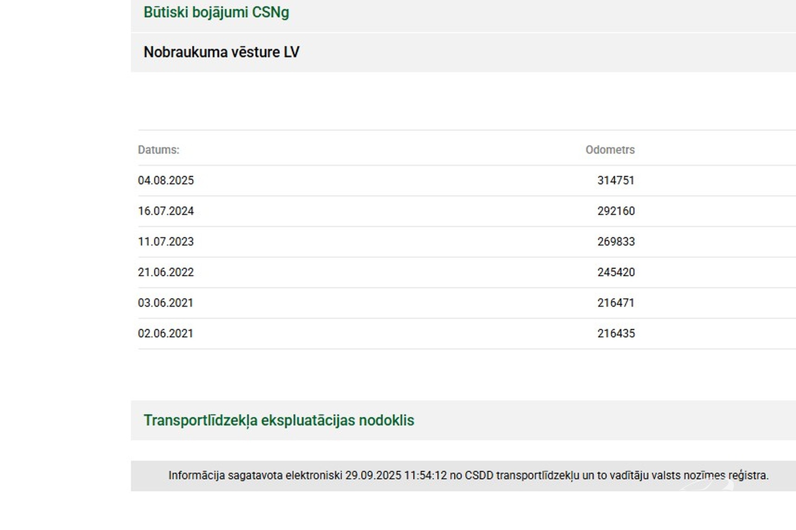Pick the odometer value 292160
This screenshot has height=530, width=796.
[615, 211]
